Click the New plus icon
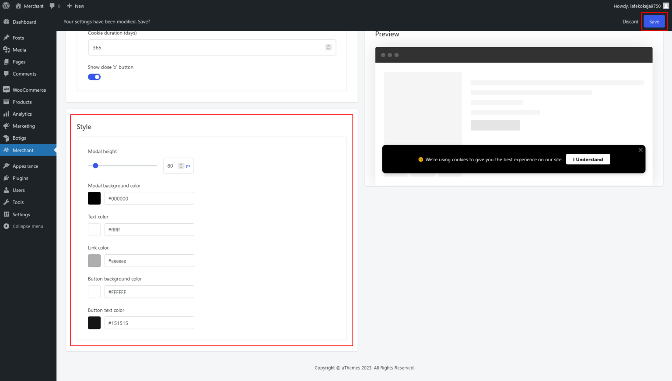 [69, 6]
